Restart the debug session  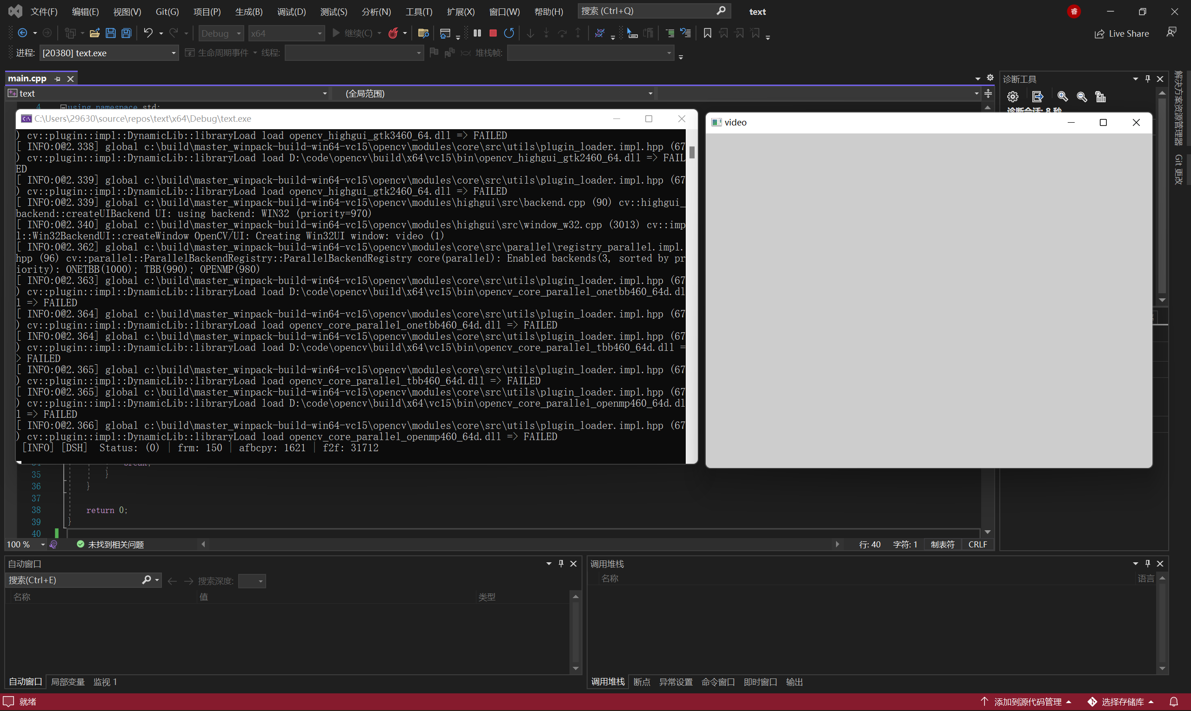coord(509,33)
